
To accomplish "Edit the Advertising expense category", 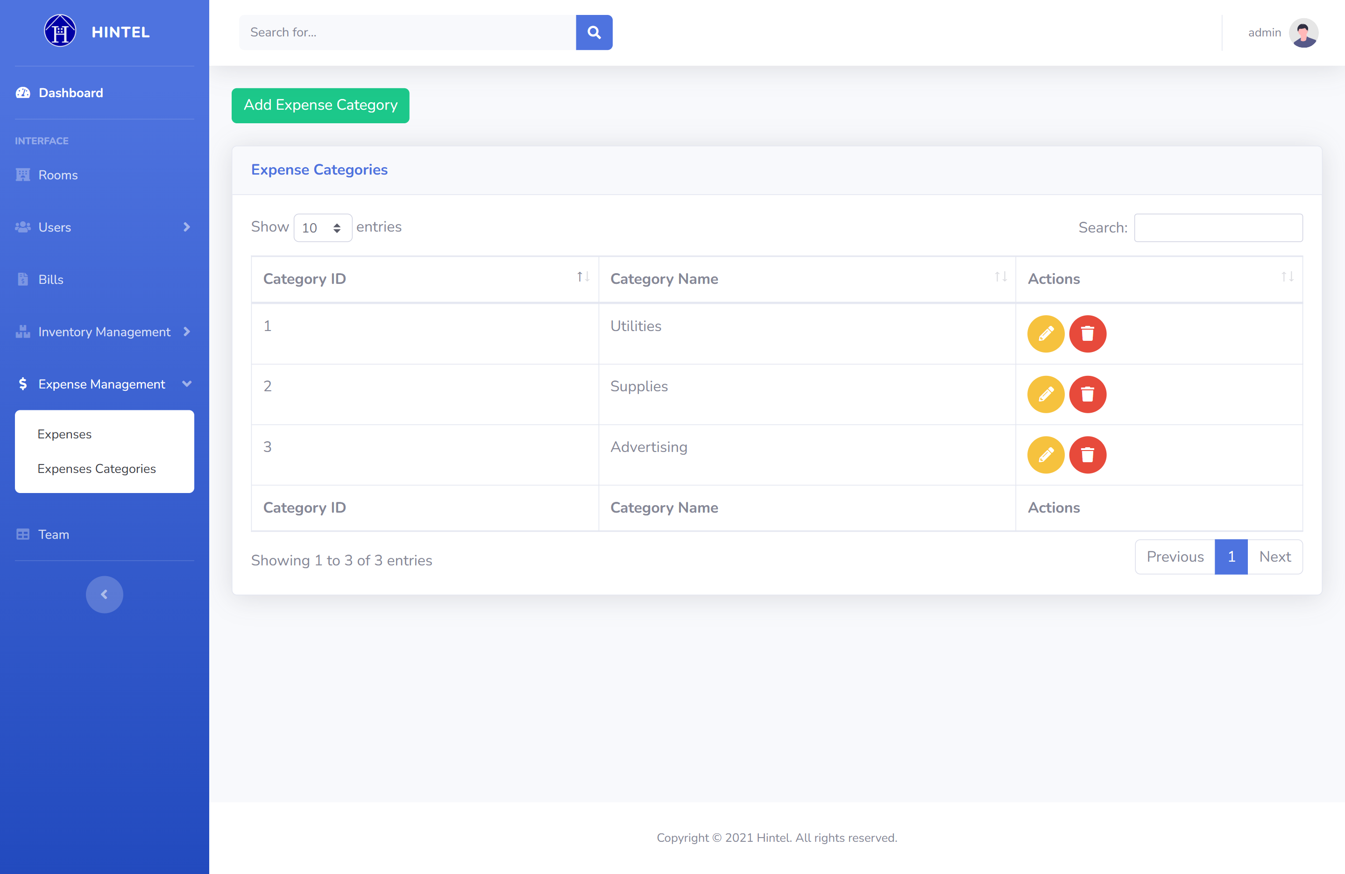I will click(1046, 455).
